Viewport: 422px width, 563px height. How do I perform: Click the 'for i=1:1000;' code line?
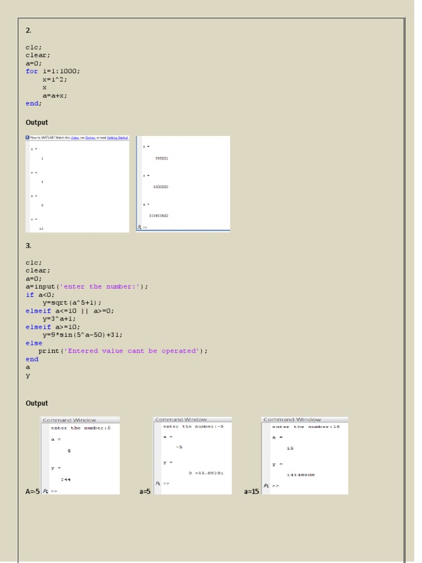coord(53,71)
